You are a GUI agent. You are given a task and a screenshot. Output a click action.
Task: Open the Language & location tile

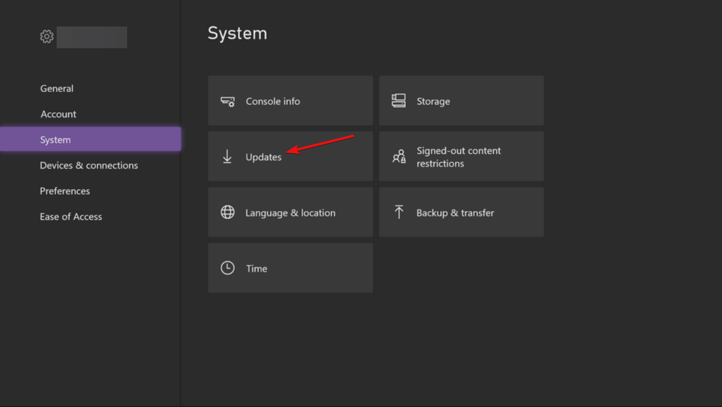pos(290,212)
